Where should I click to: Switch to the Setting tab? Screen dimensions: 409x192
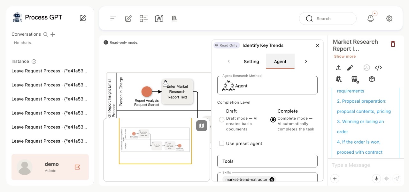(x=251, y=62)
